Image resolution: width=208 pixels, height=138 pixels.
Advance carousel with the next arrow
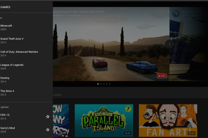tap(170, 44)
